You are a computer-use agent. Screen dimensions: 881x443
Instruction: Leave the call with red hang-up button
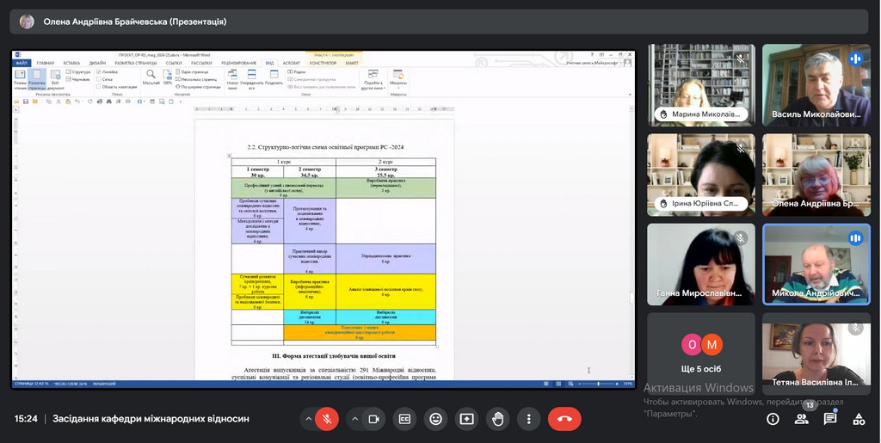pos(564,419)
